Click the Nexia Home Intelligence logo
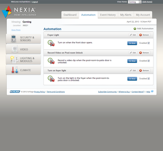The image size is (163, 151). (x=19, y=12)
